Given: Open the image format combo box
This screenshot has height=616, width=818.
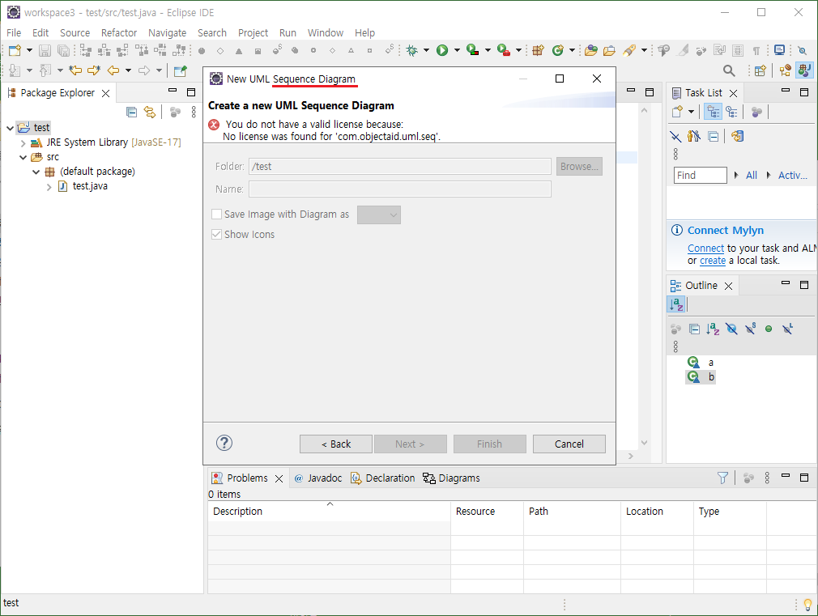Looking at the screenshot, I should (379, 215).
